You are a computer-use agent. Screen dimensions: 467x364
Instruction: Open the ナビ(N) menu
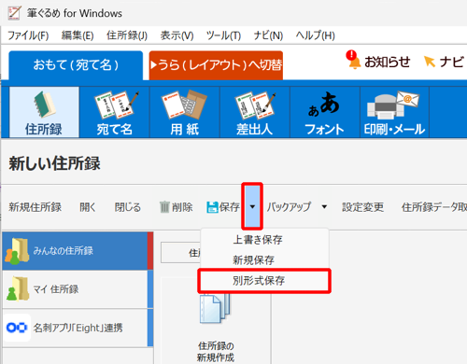pos(268,35)
